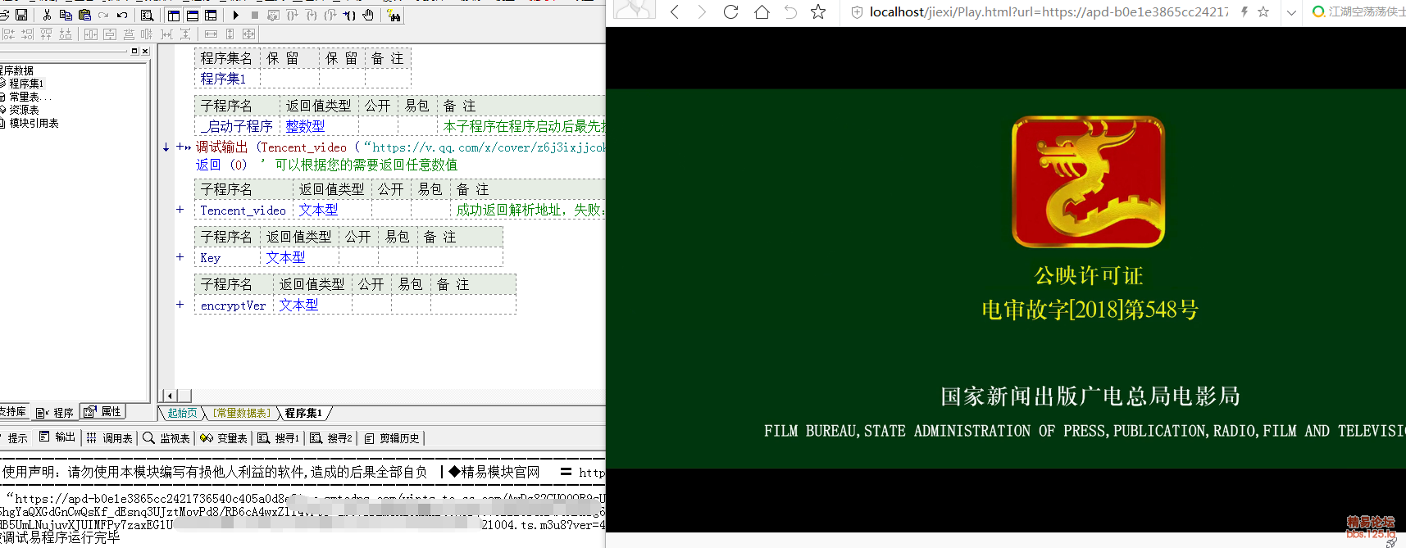This screenshot has height=548, width=1406.
Task: Toggle the third window layout icon
Action: (211, 15)
